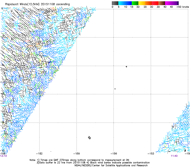This screenshot has width=190, height=167.
Task: Click the '-162' longitude axis label
Action: click(39, 154)
